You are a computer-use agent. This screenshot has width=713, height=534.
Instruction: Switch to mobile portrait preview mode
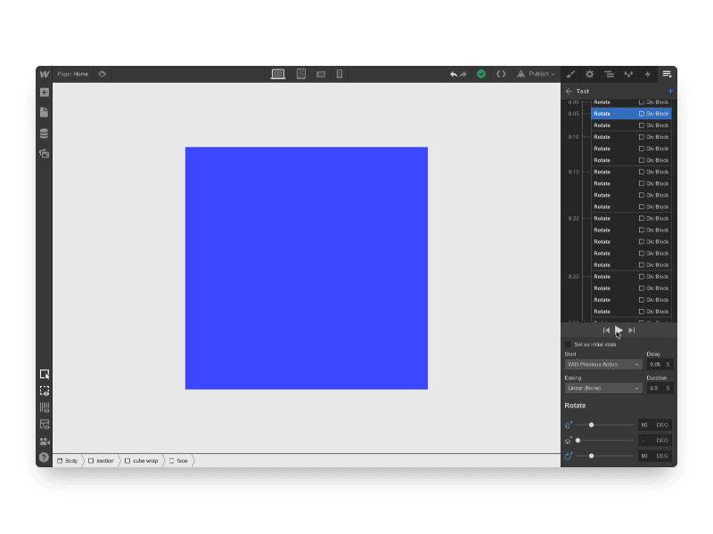339,74
